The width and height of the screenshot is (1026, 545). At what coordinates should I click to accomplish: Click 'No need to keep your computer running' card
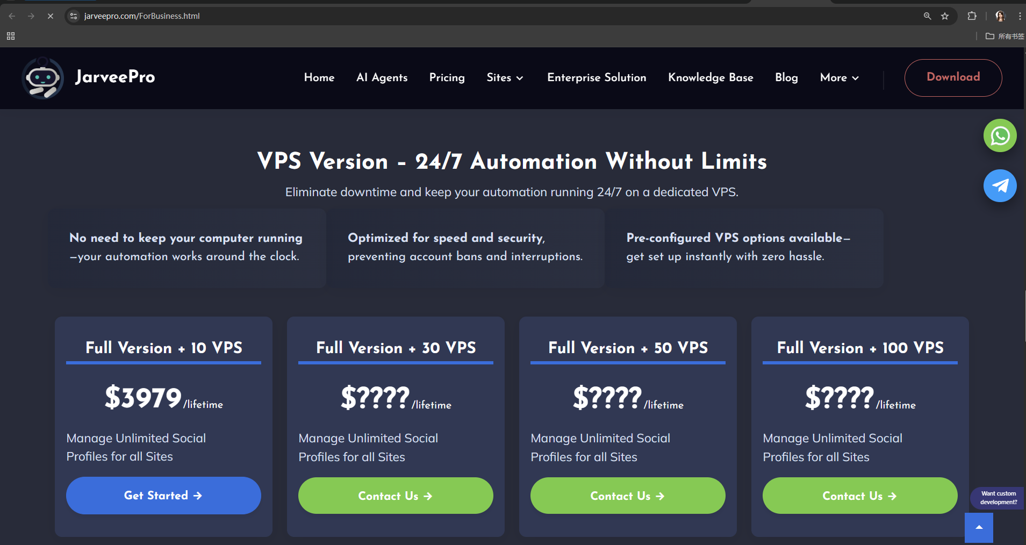pos(187,248)
